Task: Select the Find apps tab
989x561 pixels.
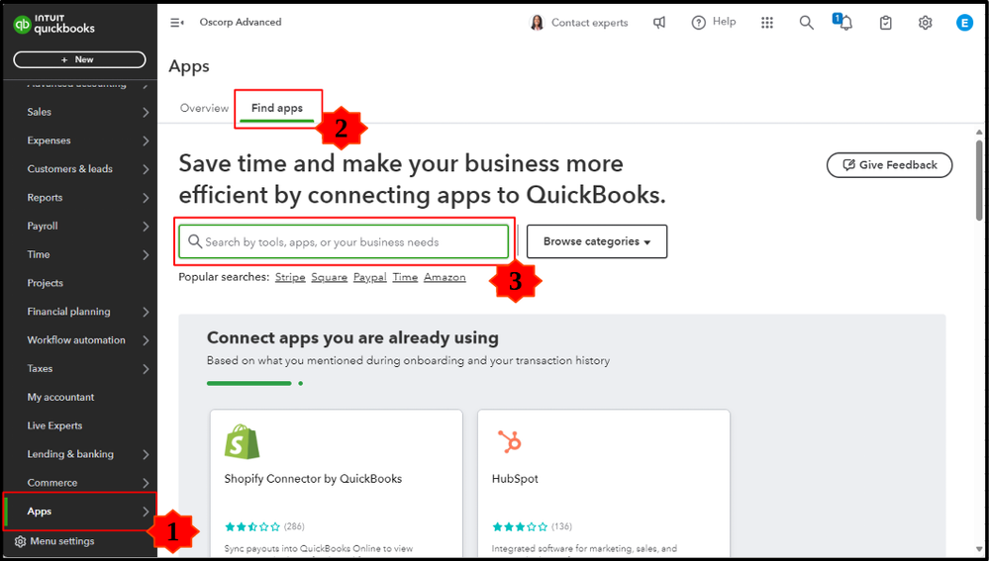Action: (x=277, y=108)
